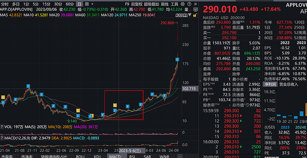Screen dimensions: 307x158
Task: Open the chart settings gear icon
Action: [x=183, y=4]
